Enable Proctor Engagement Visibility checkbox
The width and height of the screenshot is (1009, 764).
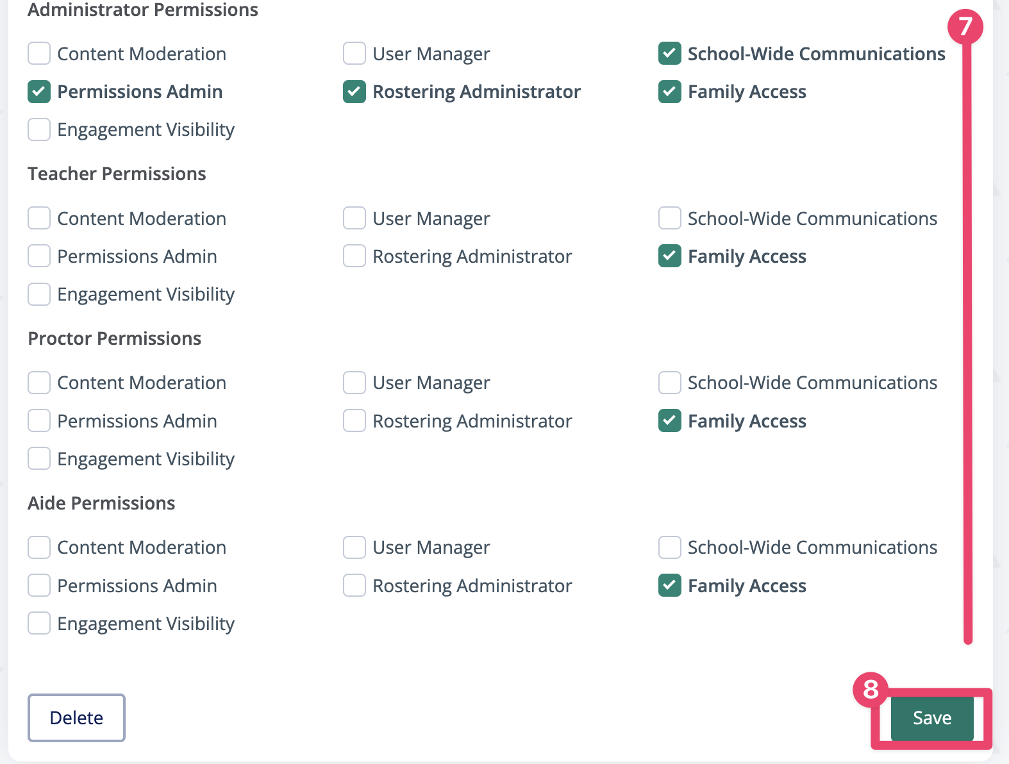pyautogui.click(x=39, y=459)
